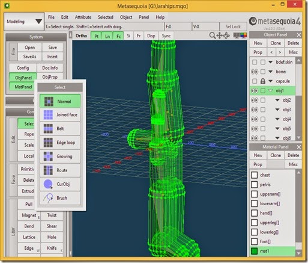This screenshot has height=263, width=308.
Task: Click the chest material color swatch
Action: pyautogui.click(x=254, y=175)
